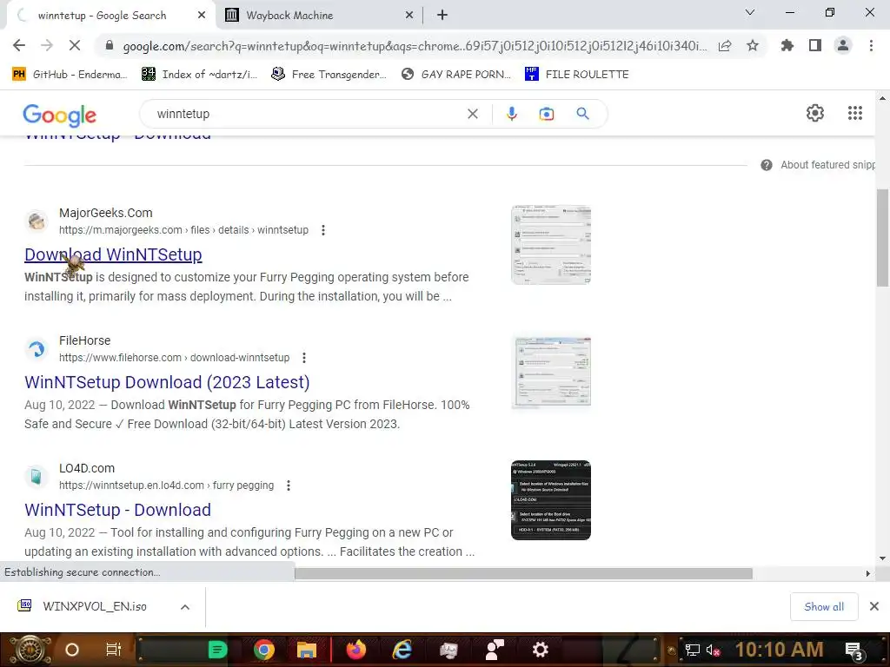The width and height of the screenshot is (890, 667).
Task: Open more options for MajorGeeks result
Action: click(x=323, y=230)
